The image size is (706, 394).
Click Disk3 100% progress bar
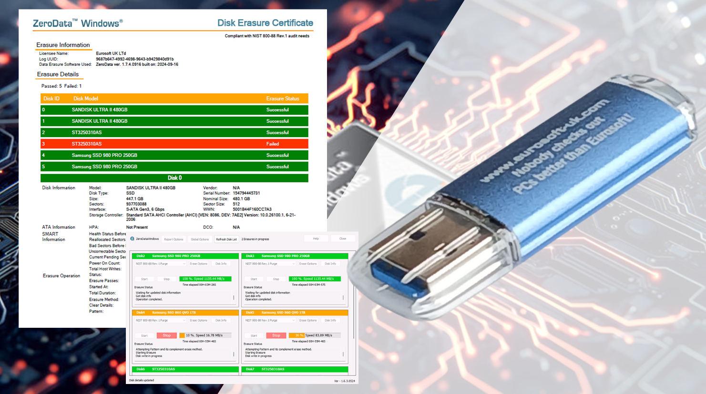pos(315,279)
